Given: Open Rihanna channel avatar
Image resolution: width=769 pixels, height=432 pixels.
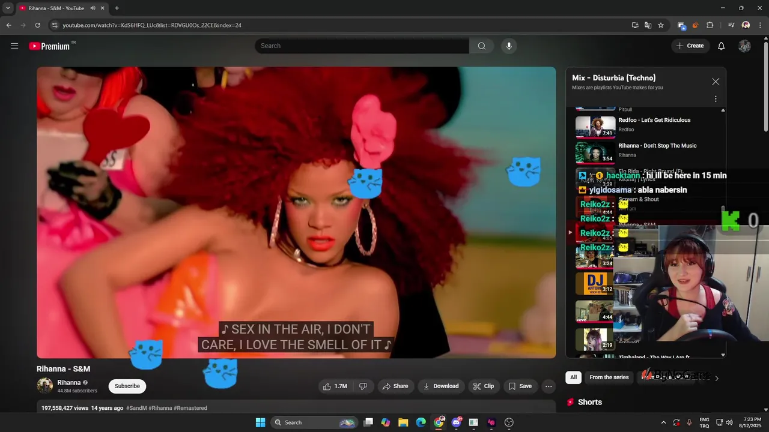Looking at the screenshot, I should tap(44, 386).
